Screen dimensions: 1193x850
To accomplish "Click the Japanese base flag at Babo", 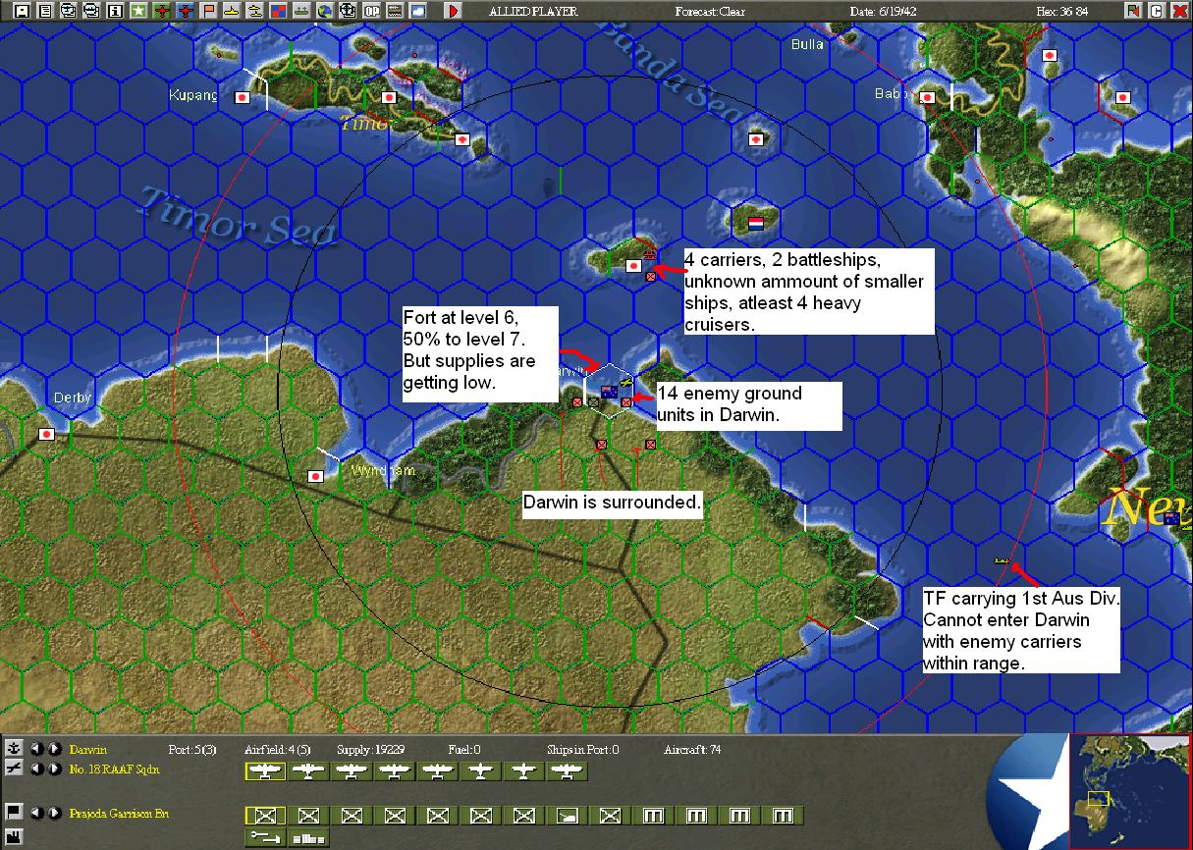I will coord(926,97).
